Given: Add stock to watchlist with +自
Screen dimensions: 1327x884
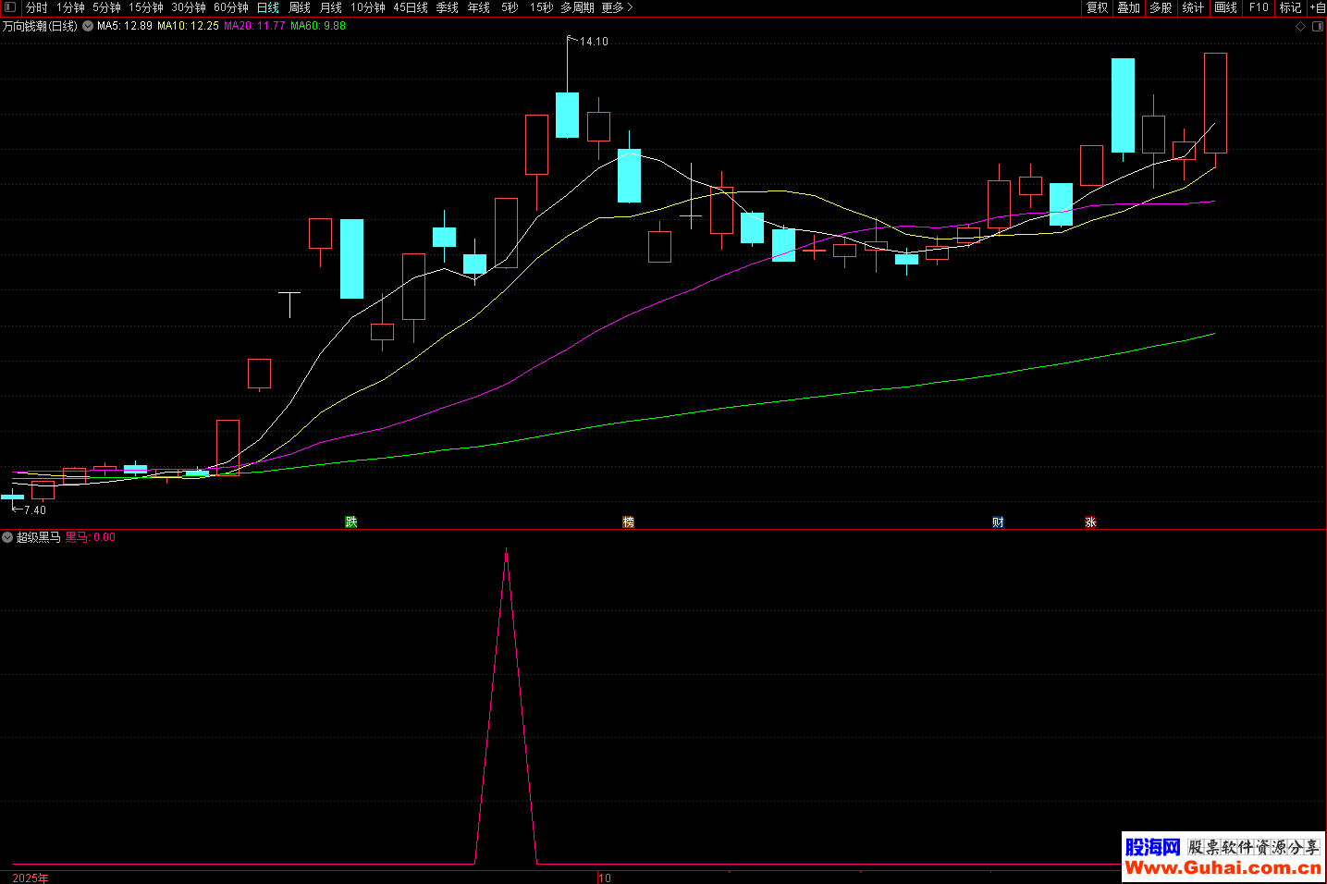Looking at the screenshot, I should tap(1317, 7).
